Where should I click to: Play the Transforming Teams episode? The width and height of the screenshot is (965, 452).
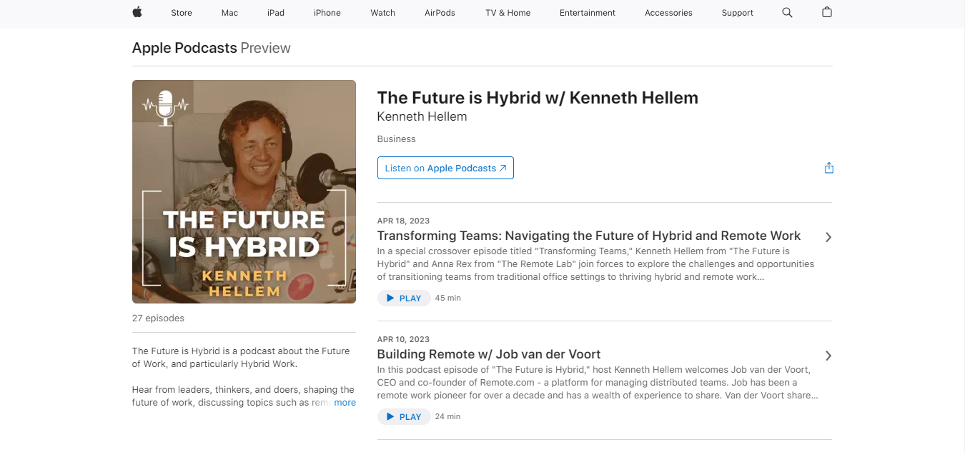pyautogui.click(x=404, y=298)
